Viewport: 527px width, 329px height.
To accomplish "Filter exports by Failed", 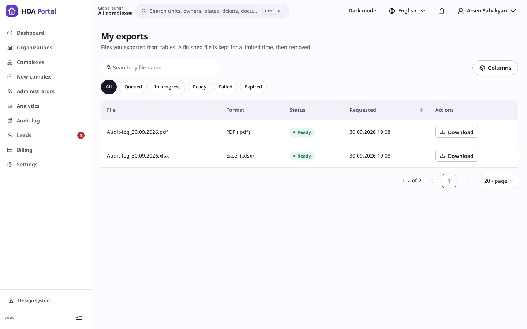I will tap(225, 87).
